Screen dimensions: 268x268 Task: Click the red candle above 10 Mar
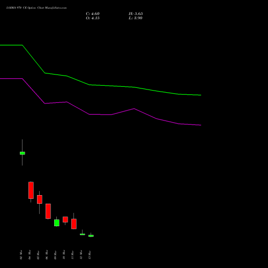(65, 219)
